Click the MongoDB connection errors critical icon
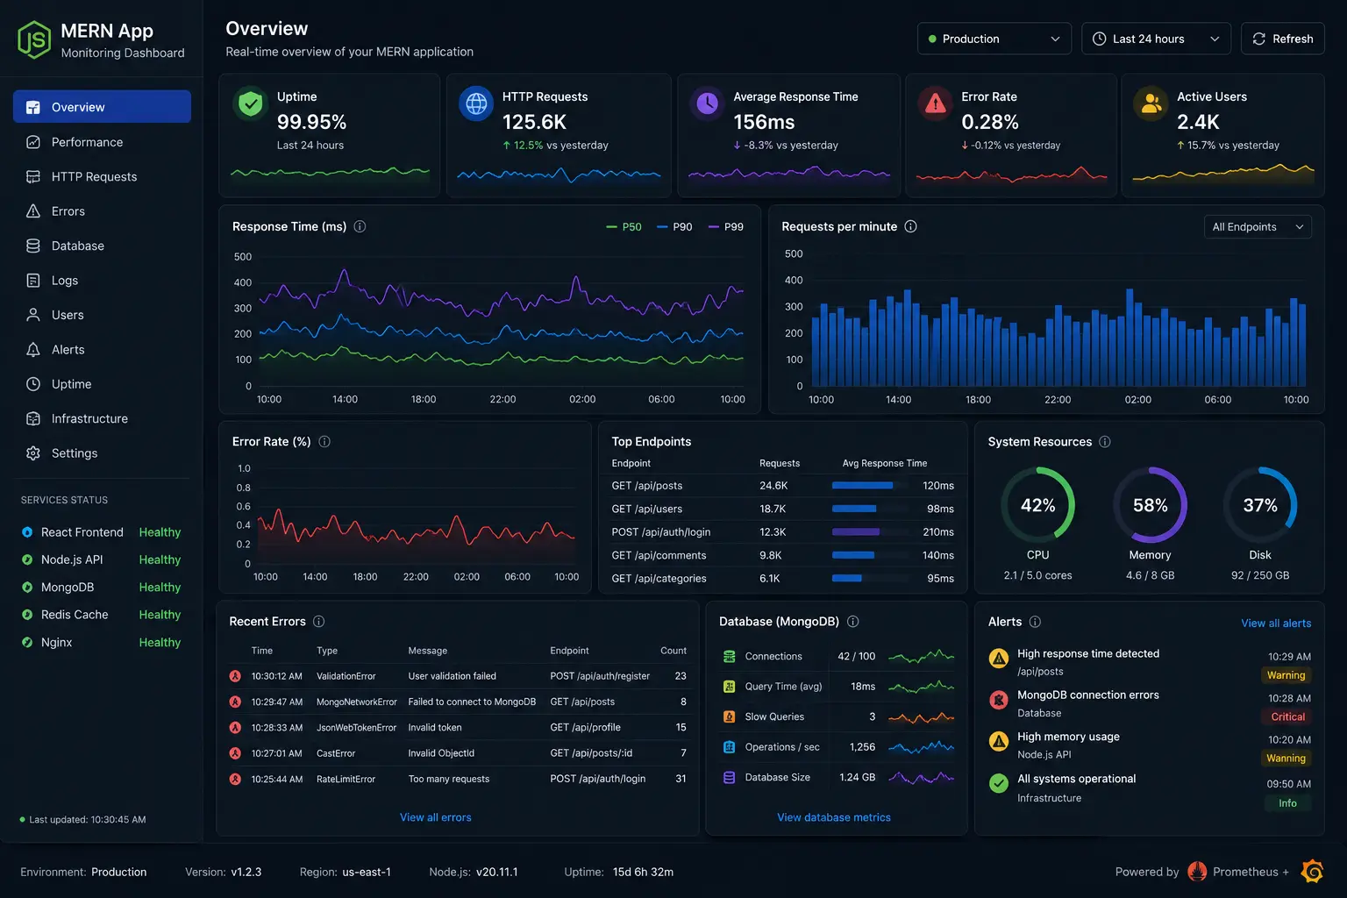 tap(999, 700)
